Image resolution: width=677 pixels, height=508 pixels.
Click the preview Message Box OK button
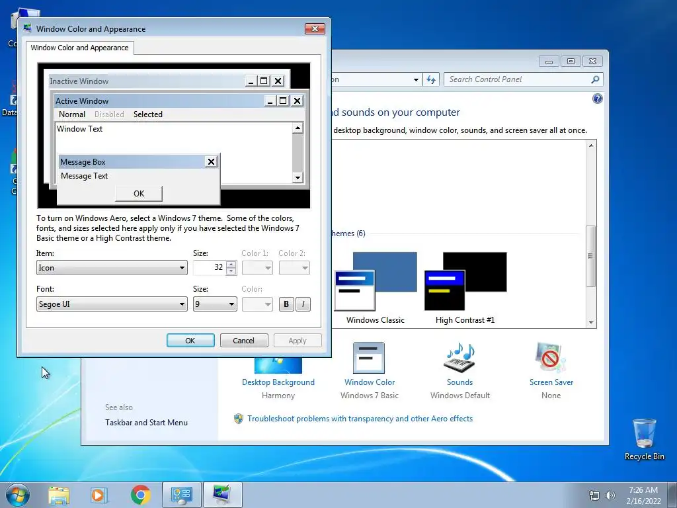point(139,194)
